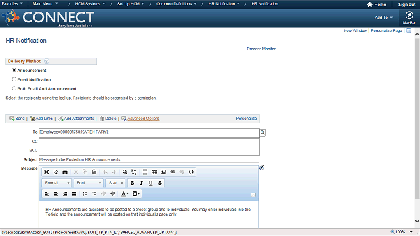This screenshot has height=236, width=420.
Task: Click Add Links in toolbar
Action: (41, 119)
